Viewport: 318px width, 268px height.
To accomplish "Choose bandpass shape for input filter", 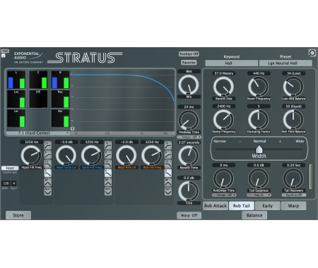I will coord(48,182).
